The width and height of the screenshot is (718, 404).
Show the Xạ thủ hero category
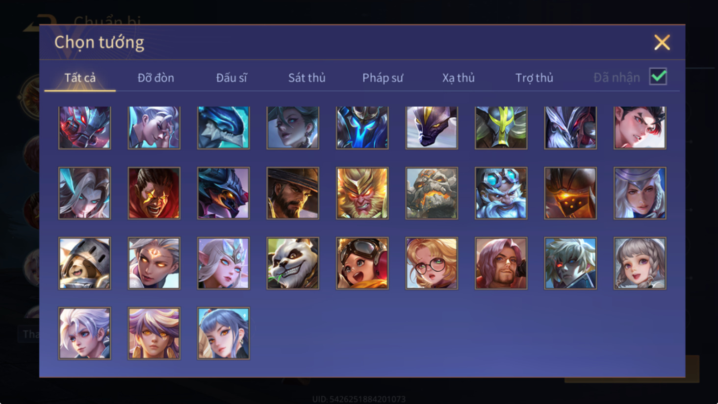[459, 77]
